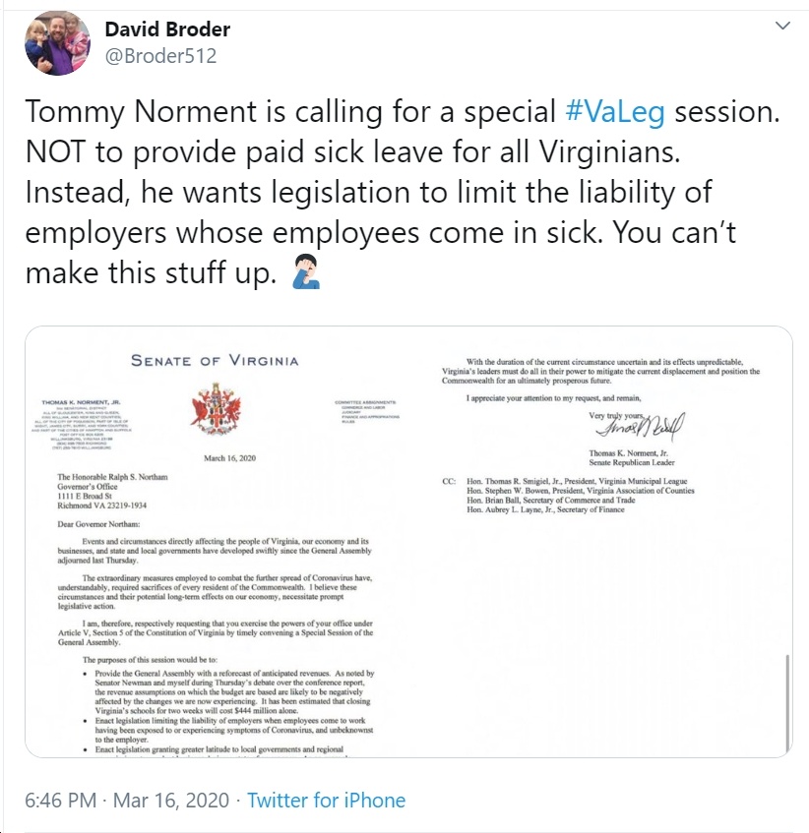Viewport: 809px width, 833px height.
Task: Open the Twitter for iPhone source link
Action: pos(327,801)
